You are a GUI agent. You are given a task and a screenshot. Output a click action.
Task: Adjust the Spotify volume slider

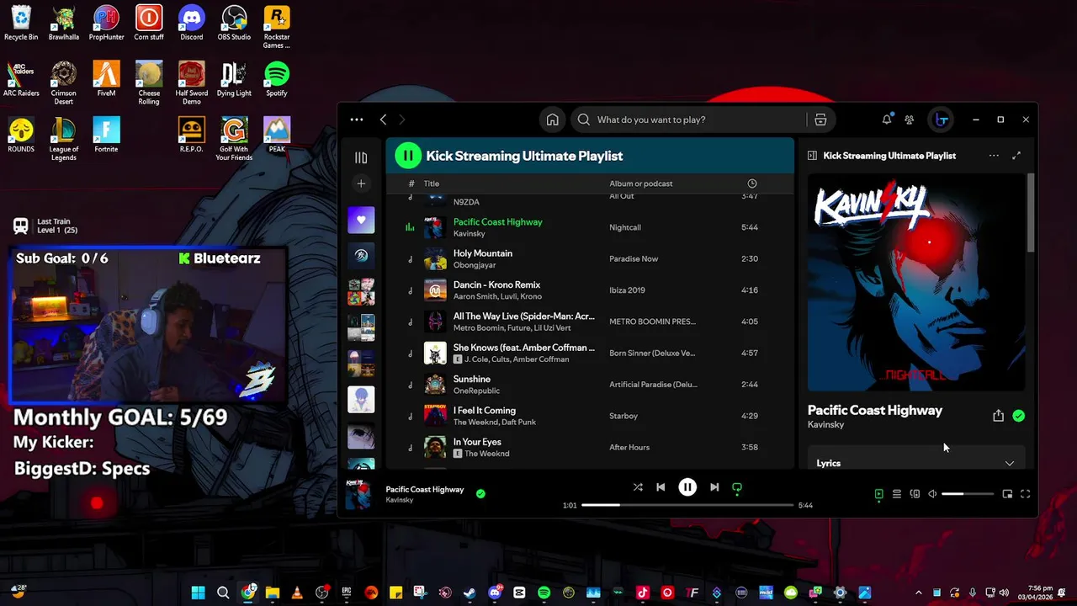pos(967,494)
